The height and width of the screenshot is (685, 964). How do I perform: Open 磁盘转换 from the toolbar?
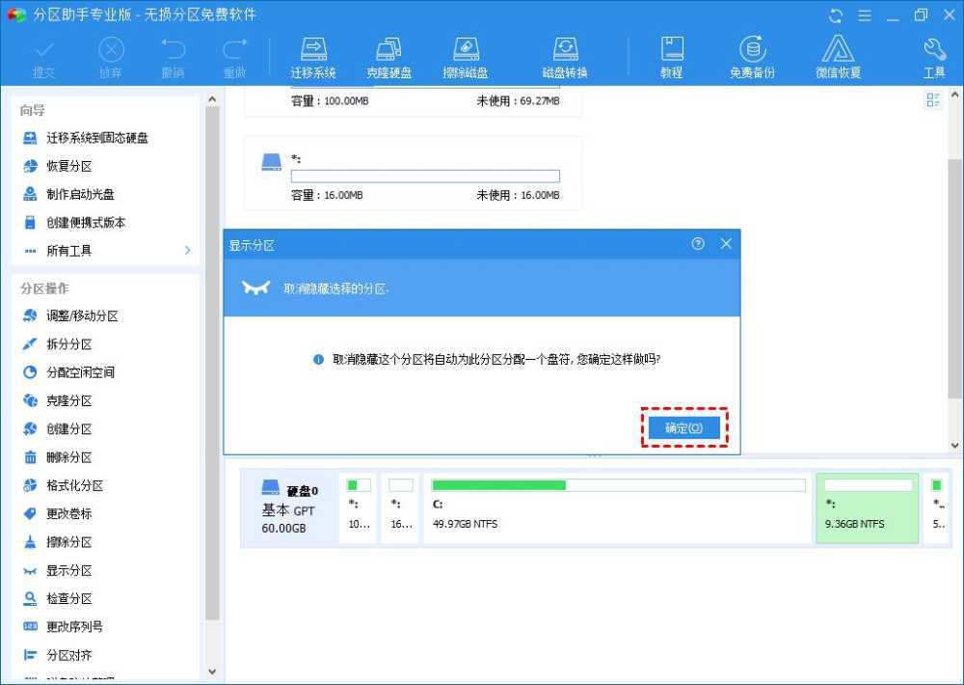(x=565, y=55)
